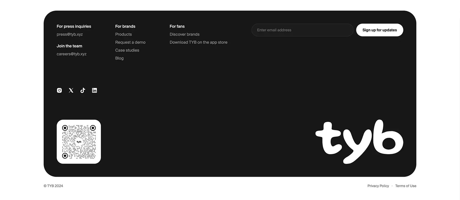Click the For brands heading
This screenshot has height=200, width=460.
click(125, 26)
